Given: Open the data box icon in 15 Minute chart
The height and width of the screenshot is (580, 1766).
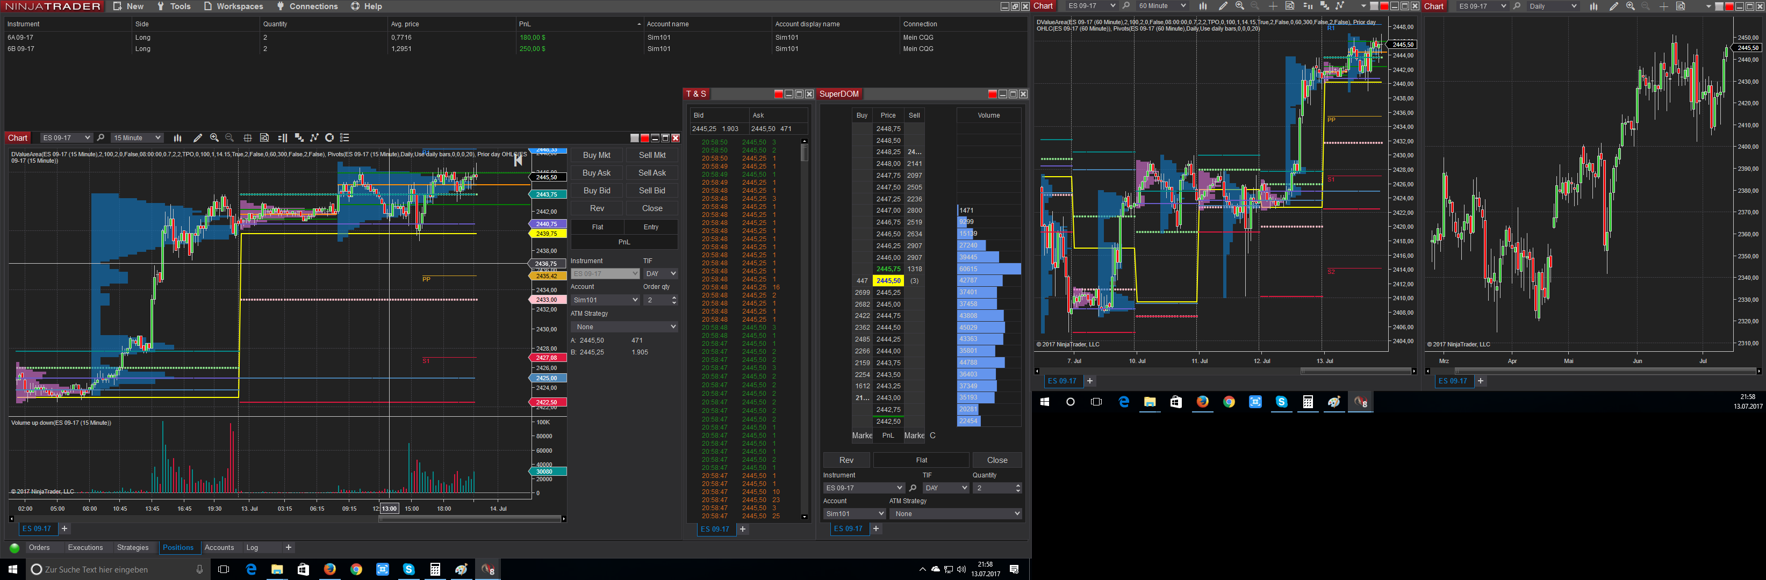Looking at the screenshot, I should tap(264, 137).
